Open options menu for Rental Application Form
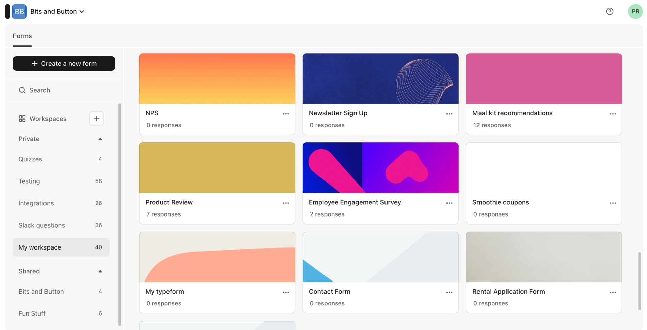Screen dimensions: 647x330 [x=613, y=292]
